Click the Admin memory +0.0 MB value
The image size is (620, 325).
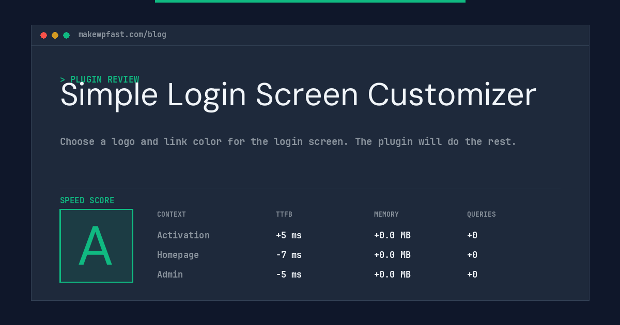pyautogui.click(x=392, y=274)
